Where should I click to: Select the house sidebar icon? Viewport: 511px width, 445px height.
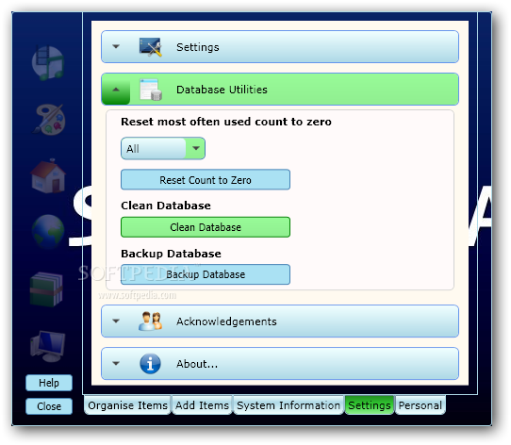[x=48, y=176]
